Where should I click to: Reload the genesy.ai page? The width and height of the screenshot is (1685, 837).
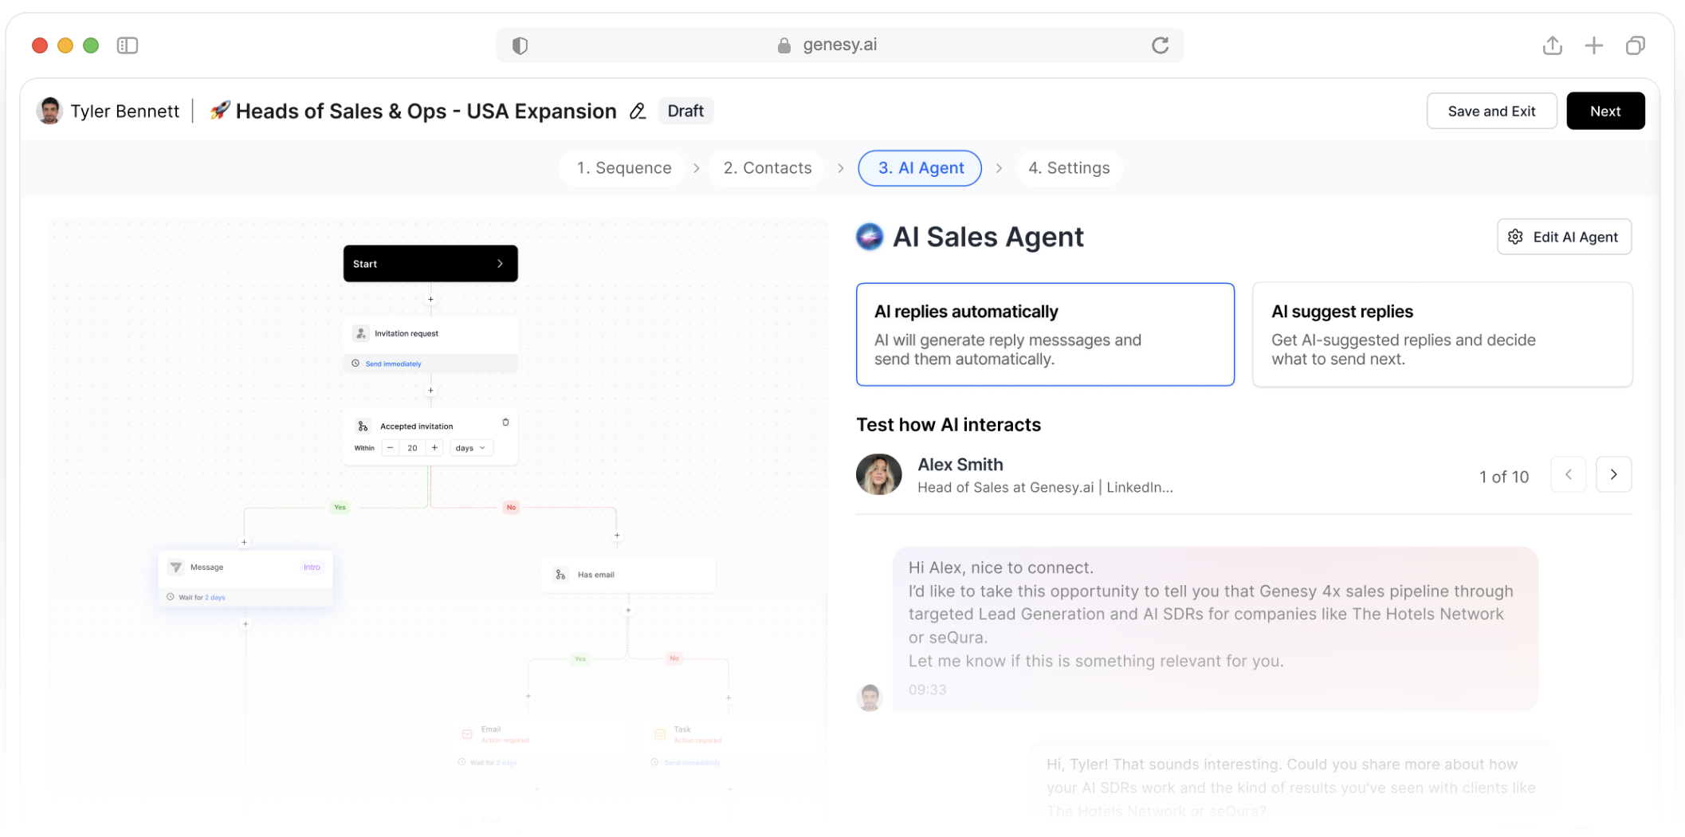coord(1160,45)
